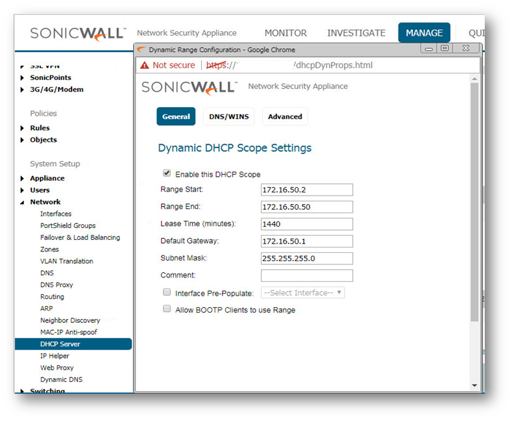512x421 pixels.
Task: Click the Lease Time input field
Action: click(307, 224)
